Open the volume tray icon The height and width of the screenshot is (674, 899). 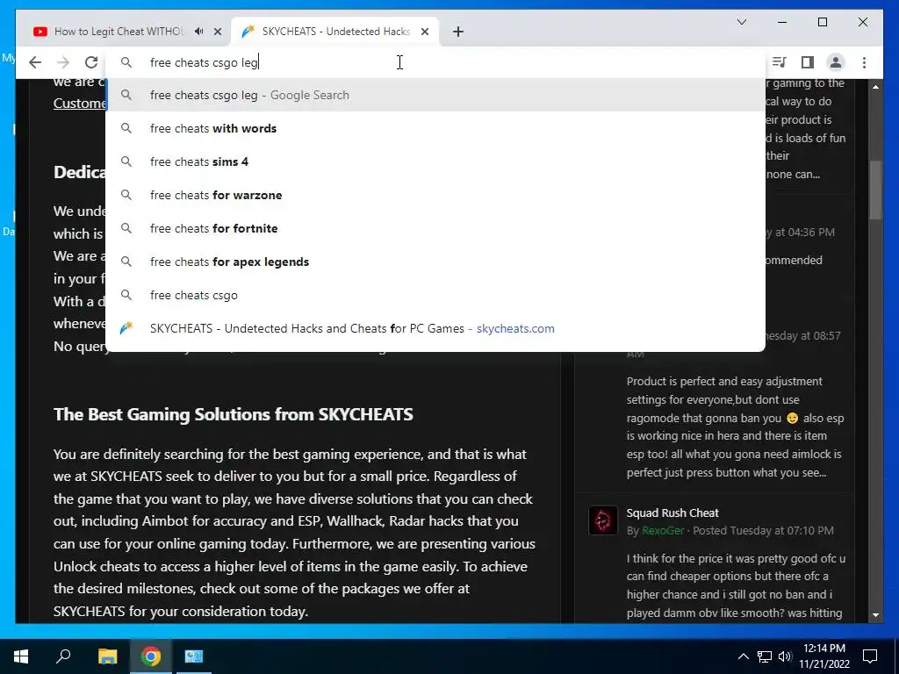pos(785,656)
